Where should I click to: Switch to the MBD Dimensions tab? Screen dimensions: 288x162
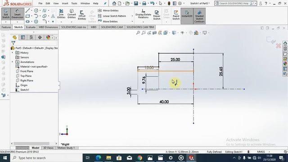tap(48, 27)
